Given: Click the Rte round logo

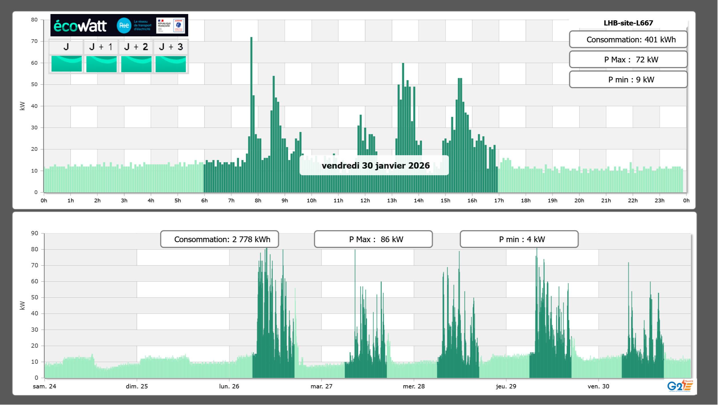Looking at the screenshot, I should [x=124, y=25].
